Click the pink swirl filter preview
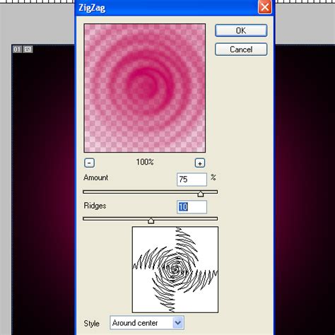This screenshot has width=335, height=335. point(145,88)
